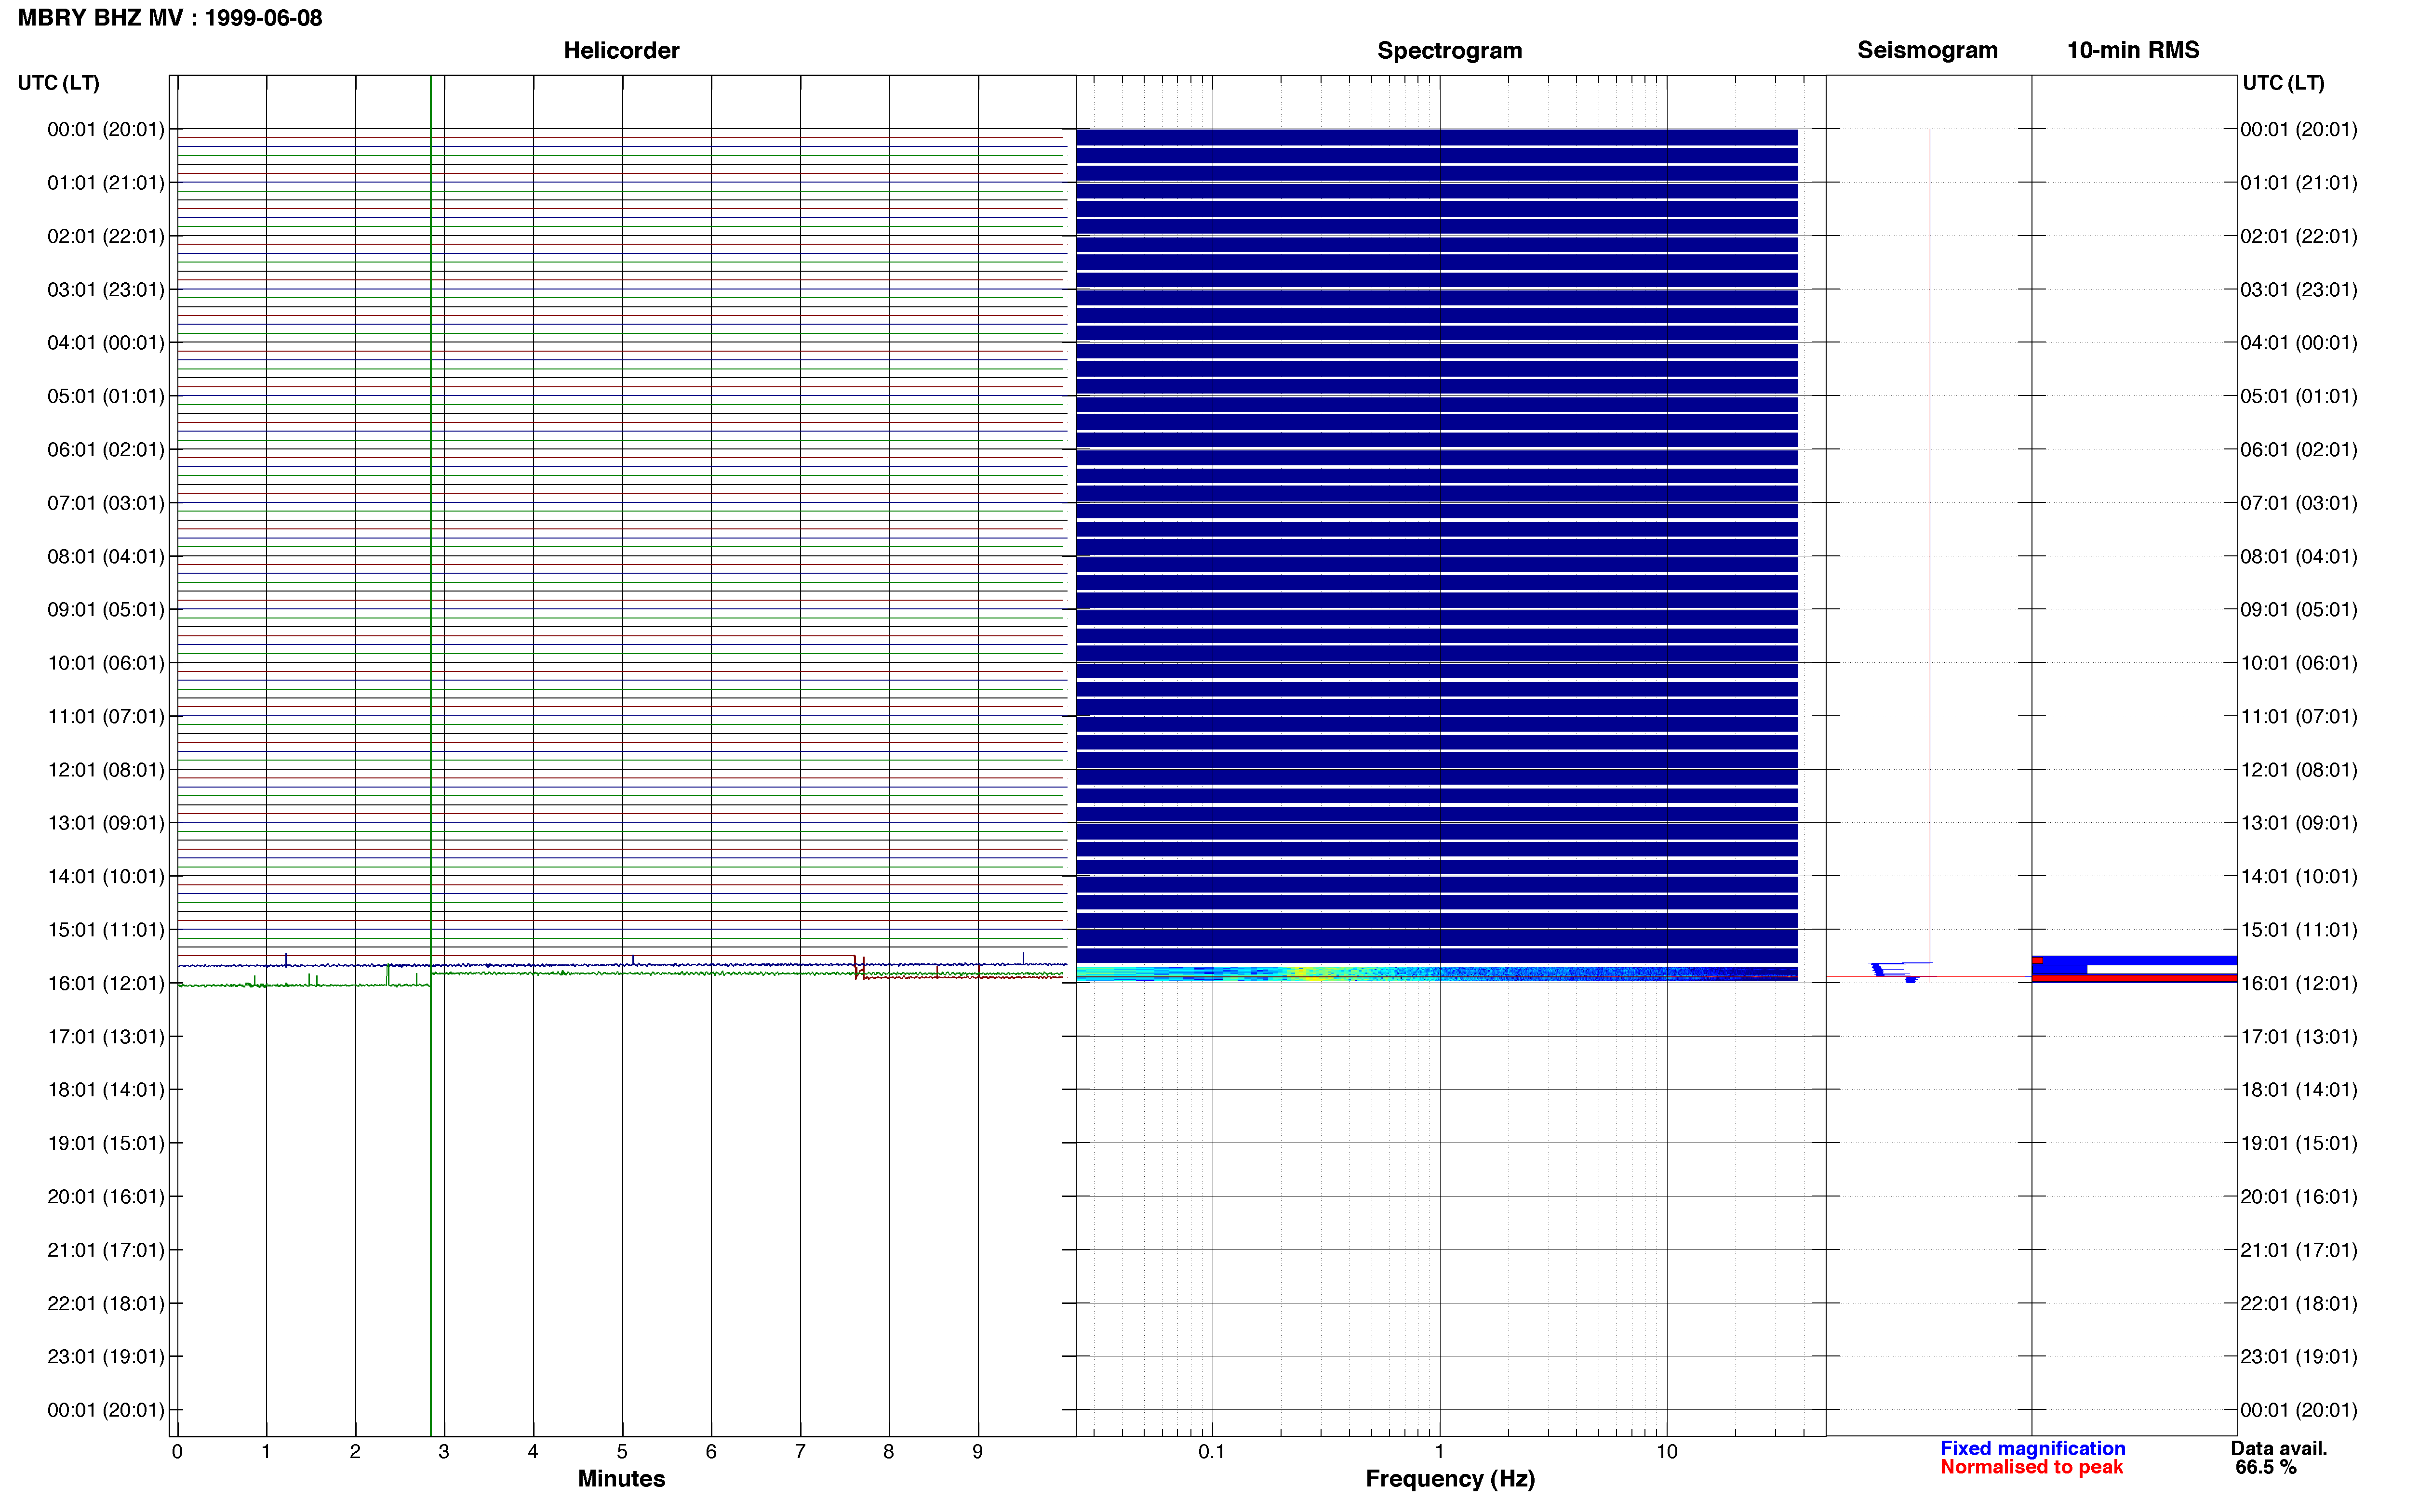Click left-axis time label "03:01 (23:01)"
This screenshot has height=1512, width=2419.
click(106, 290)
